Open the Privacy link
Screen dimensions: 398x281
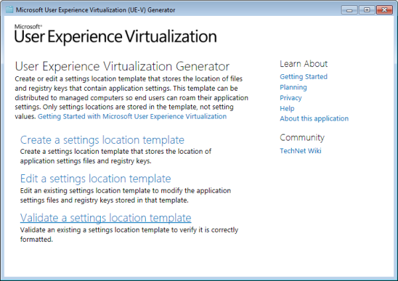[x=291, y=98]
